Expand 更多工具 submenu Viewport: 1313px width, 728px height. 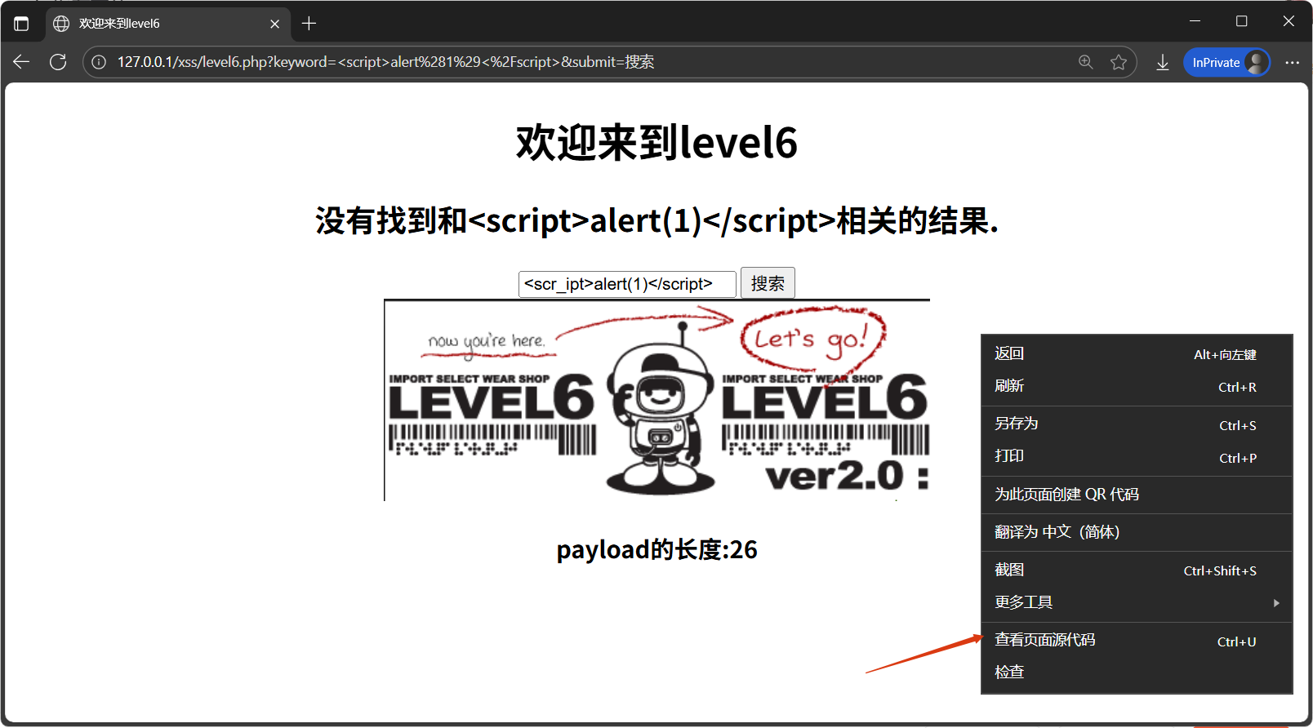(1137, 603)
